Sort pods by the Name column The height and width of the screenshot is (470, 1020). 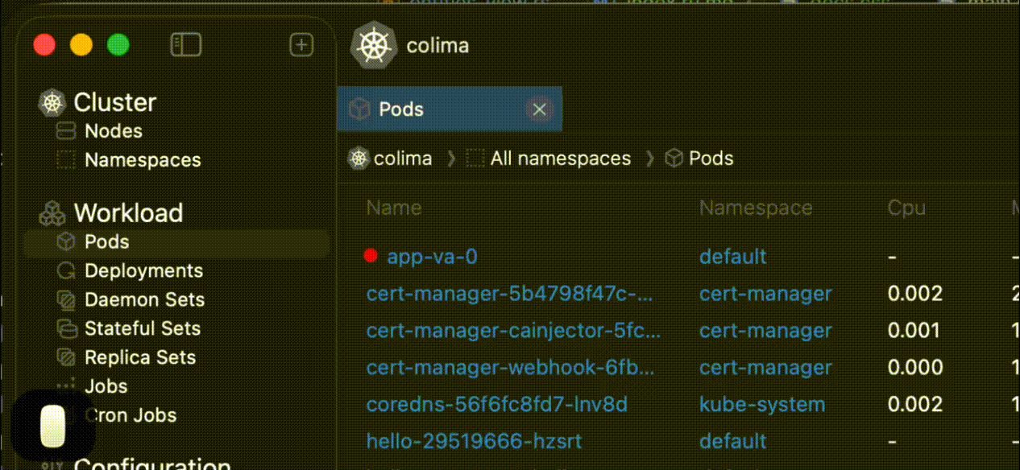(x=394, y=208)
